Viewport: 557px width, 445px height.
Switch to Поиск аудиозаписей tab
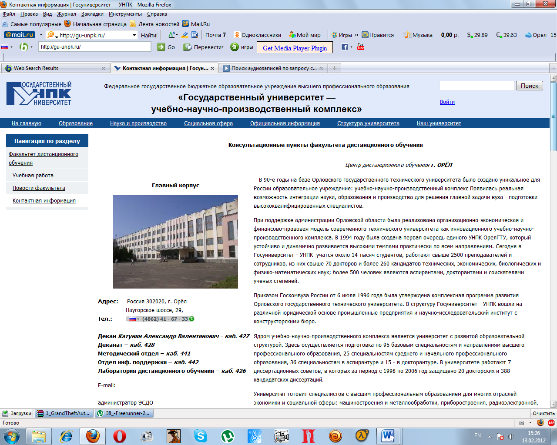[274, 68]
